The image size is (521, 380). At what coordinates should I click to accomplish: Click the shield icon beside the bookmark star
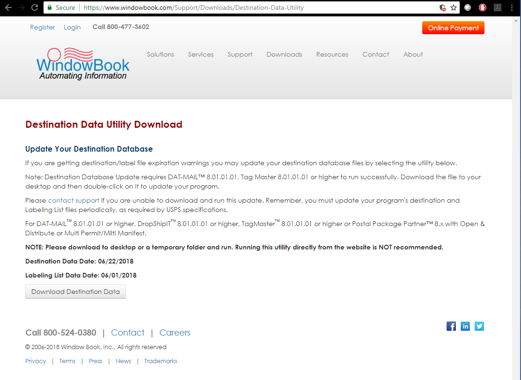click(442, 7)
